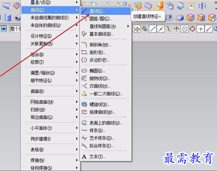Viewport: 217px width, 172px height.
Task: Select 直线(L) to create a line
Action: [106, 11]
